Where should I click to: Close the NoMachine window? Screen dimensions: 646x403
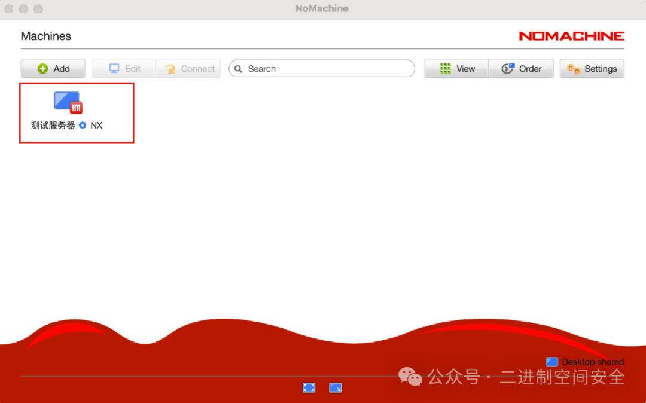[x=8, y=8]
